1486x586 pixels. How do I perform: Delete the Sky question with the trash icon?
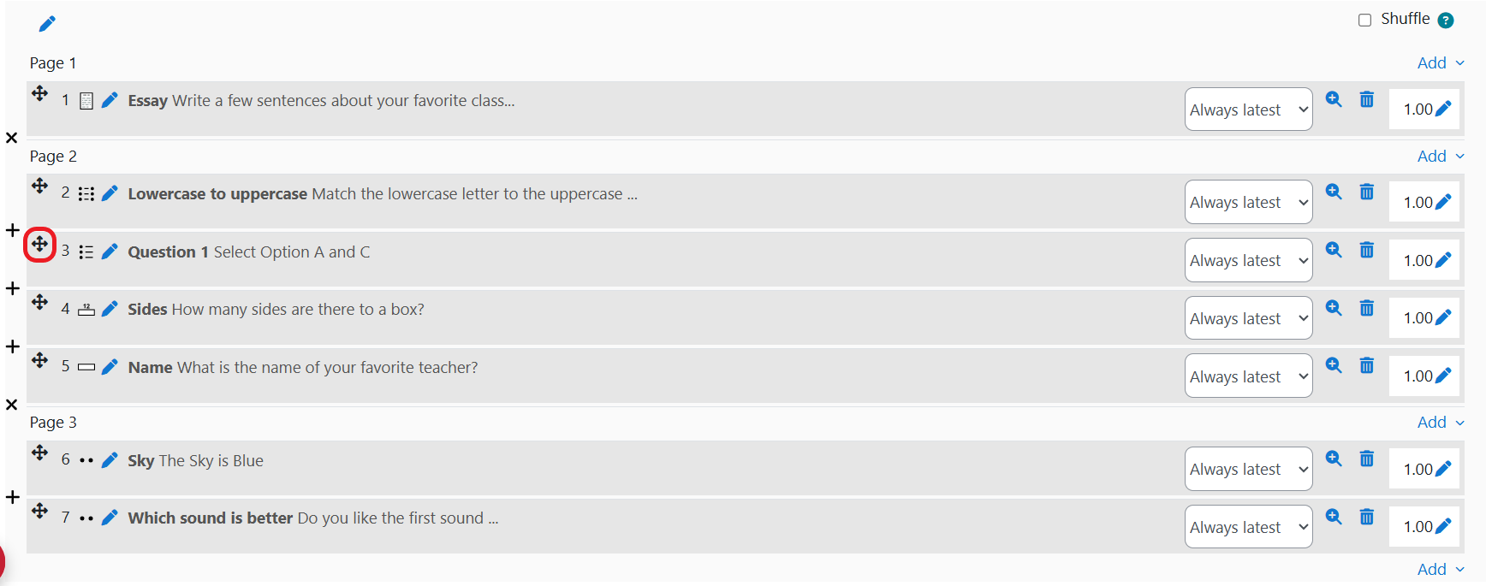pos(1366,459)
